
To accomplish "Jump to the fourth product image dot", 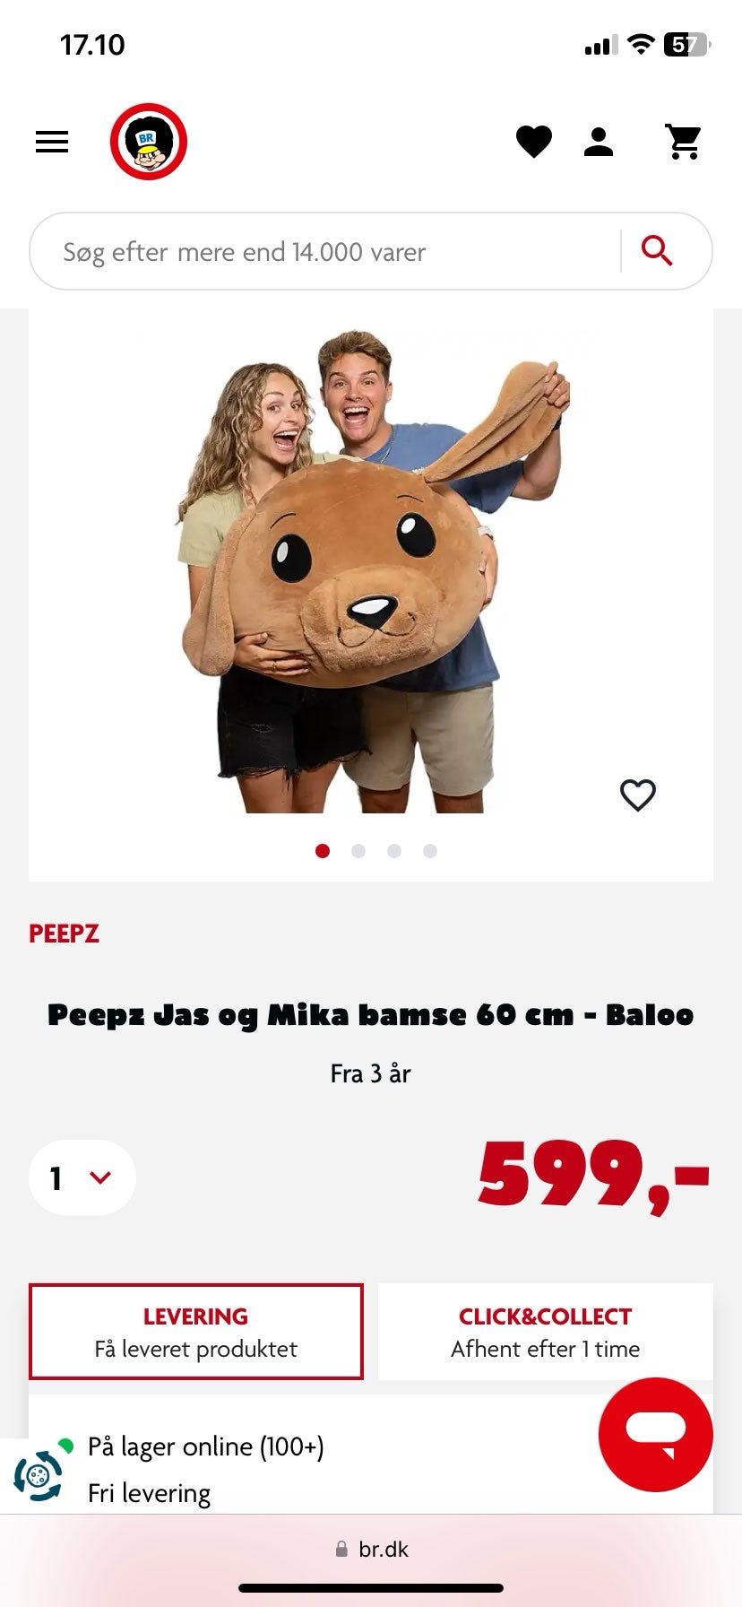I will pyautogui.click(x=430, y=851).
